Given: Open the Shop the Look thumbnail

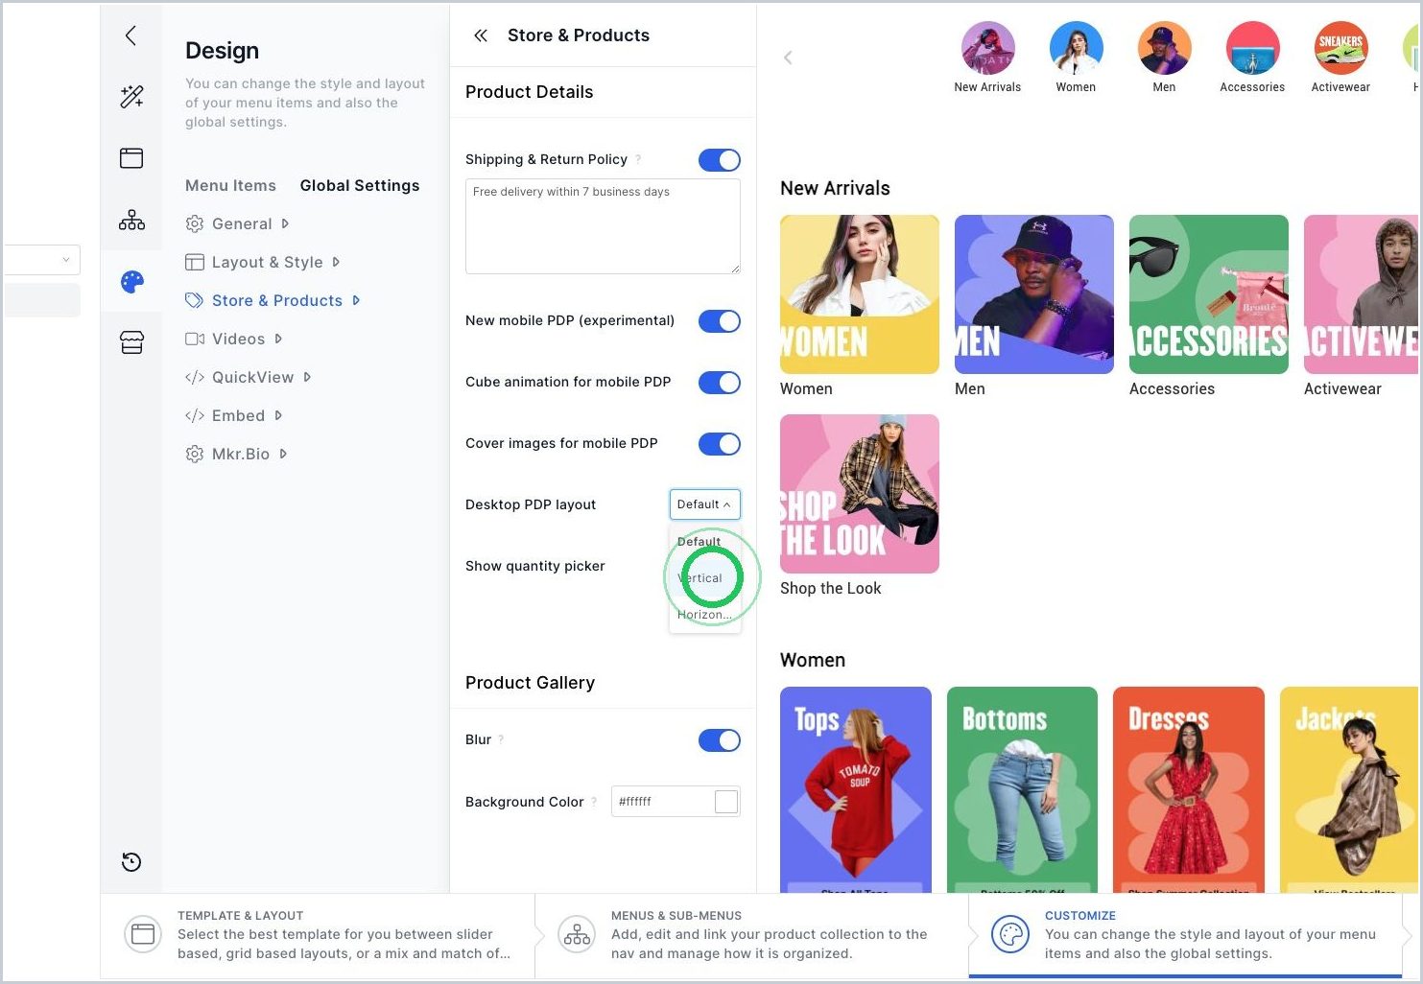Looking at the screenshot, I should pyautogui.click(x=860, y=494).
